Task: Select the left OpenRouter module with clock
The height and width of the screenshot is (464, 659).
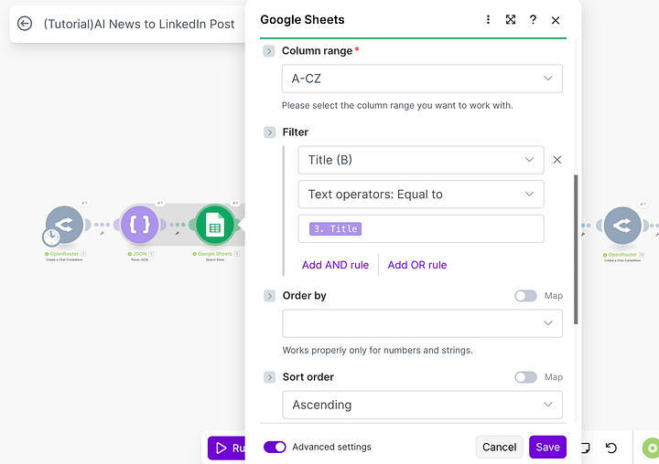Action: [x=64, y=225]
